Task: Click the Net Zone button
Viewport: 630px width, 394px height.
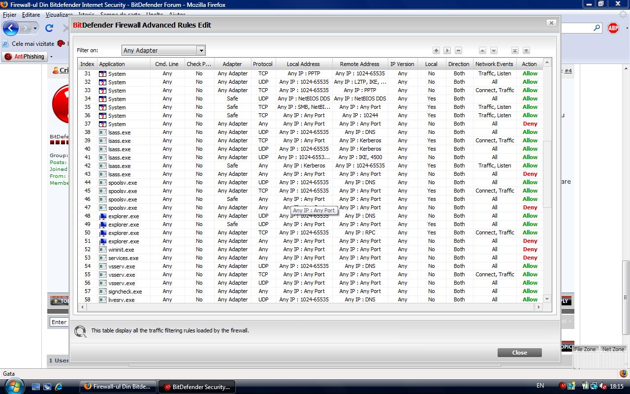Action: coord(613,349)
